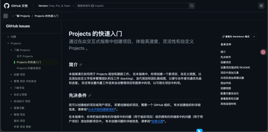Open the dropdown arrow next to 复制为 Markdown
268x132 pixels.
254,37
